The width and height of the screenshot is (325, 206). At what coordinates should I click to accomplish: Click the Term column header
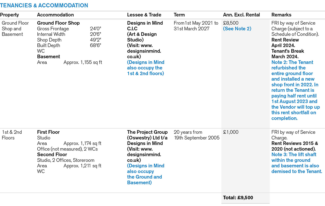click(179, 15)
